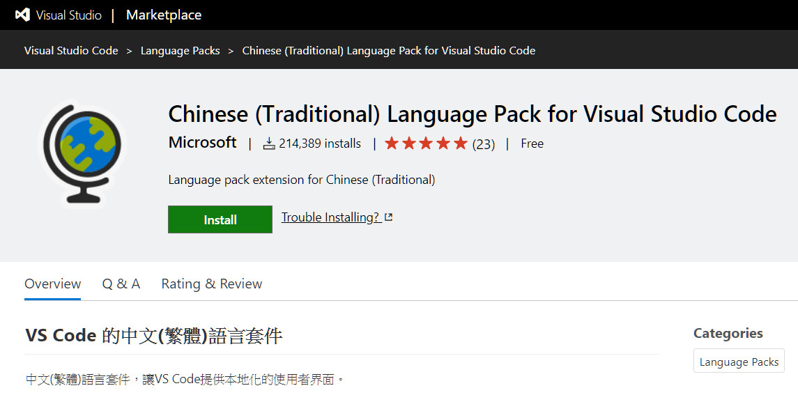Screen dimensions: 798x395
Task: Switch to the Q & A tab
Action: [121, 284]
